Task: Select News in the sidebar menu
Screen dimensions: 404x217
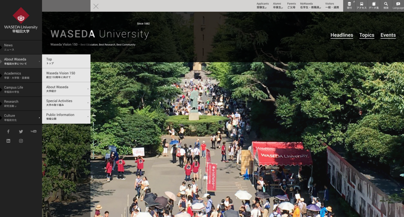Action: [x=21, y=47]
